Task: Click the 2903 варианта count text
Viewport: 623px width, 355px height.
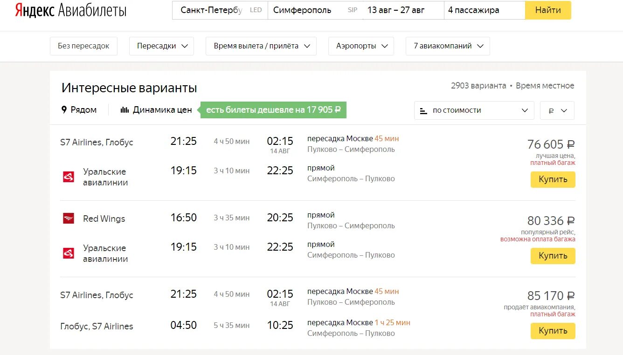Action: point(478,86)
